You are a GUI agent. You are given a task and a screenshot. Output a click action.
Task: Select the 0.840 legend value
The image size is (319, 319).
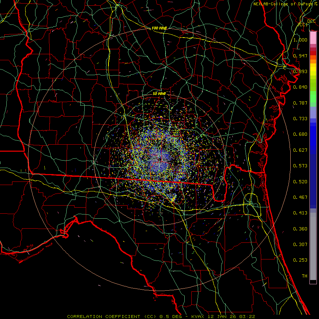click(x=300, y=87)
